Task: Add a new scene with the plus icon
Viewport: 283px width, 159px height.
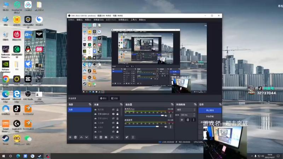Action: click(x=70, y=137)
